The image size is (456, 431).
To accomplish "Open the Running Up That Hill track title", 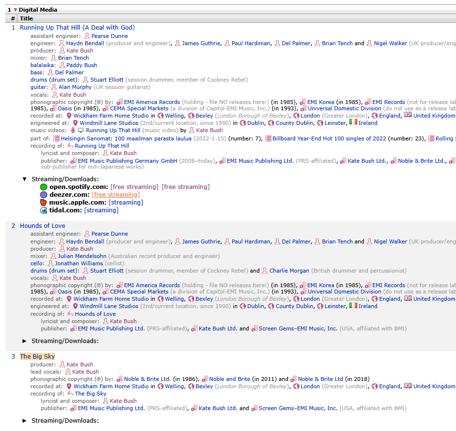I will (77, 28).
